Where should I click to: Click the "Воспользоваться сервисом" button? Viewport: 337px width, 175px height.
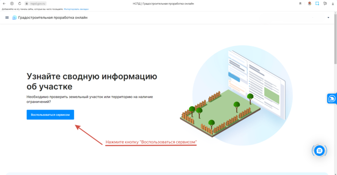(50, 114)
